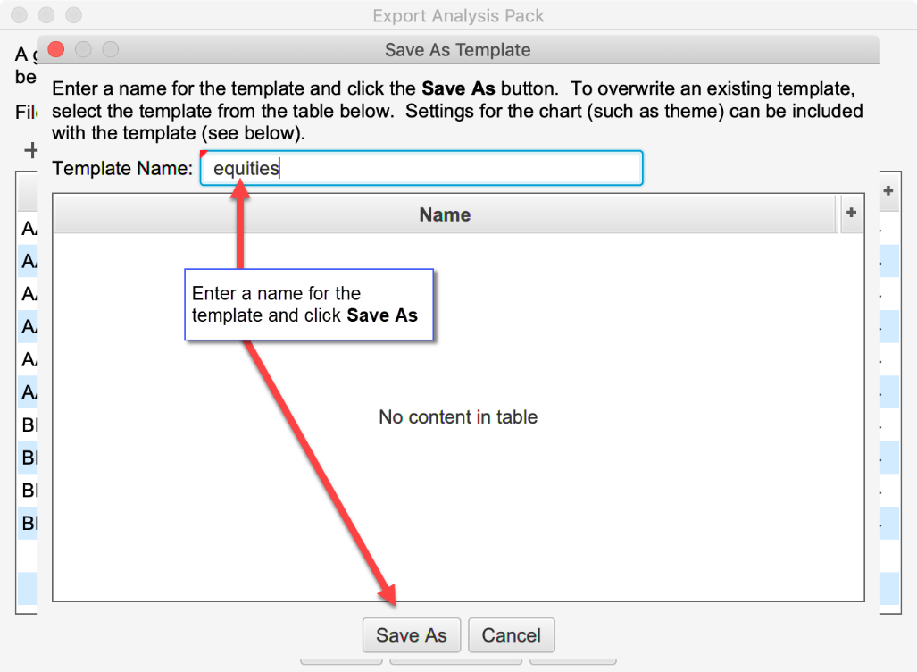Click the Save As Template minimize button
Viewport: 917px width, 672px height.
tap(83, 49)
